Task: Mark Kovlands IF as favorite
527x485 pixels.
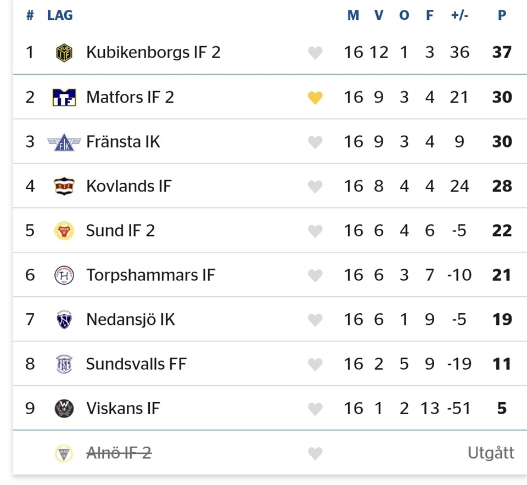Action: pos(315,187)
